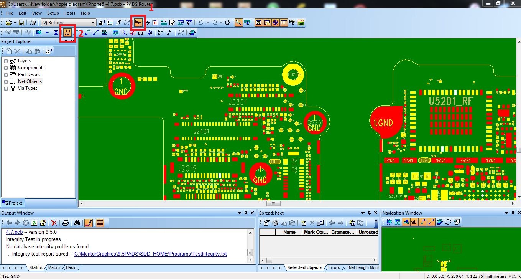Toggle the grid view button in Output Window
The width and height of the screenshot is (521, 279).
point(100,223)
